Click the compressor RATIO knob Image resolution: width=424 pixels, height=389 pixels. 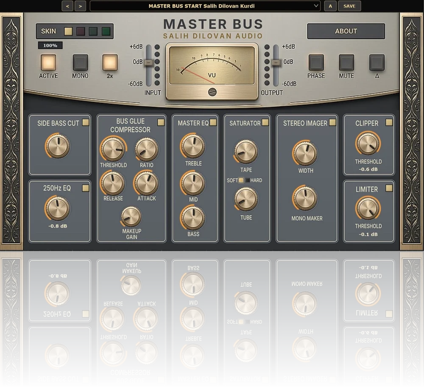click(147, 149)
